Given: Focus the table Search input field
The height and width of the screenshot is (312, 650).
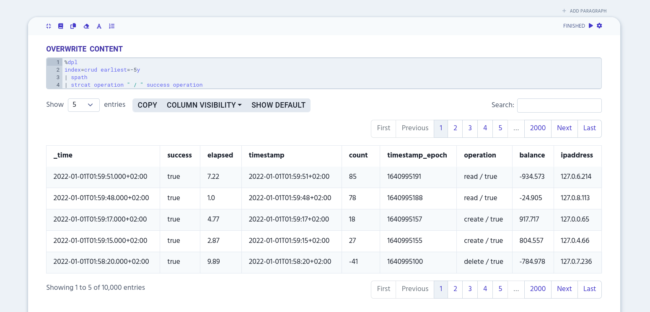Looking at the screenshot, I should click(x=559, y=106).
